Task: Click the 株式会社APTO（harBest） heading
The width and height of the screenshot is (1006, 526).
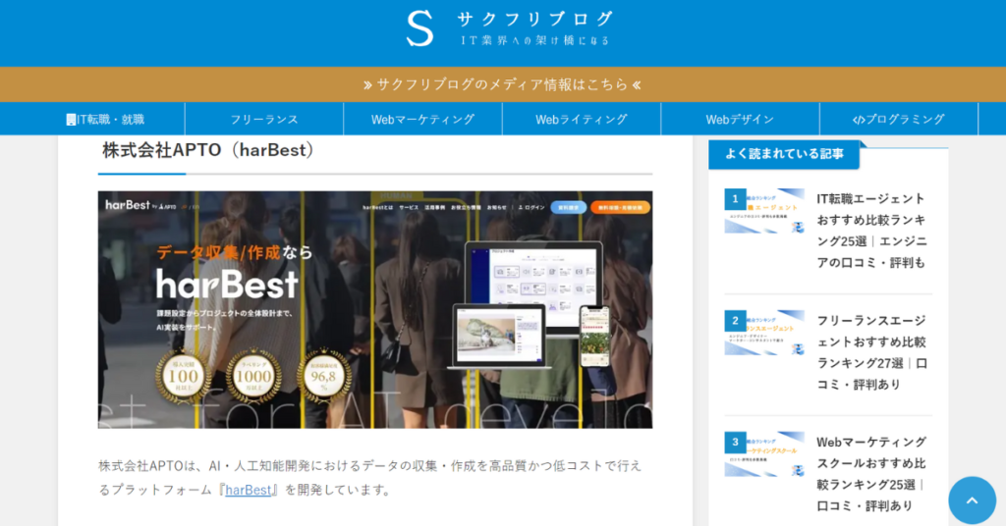Action: coord(208,150)
